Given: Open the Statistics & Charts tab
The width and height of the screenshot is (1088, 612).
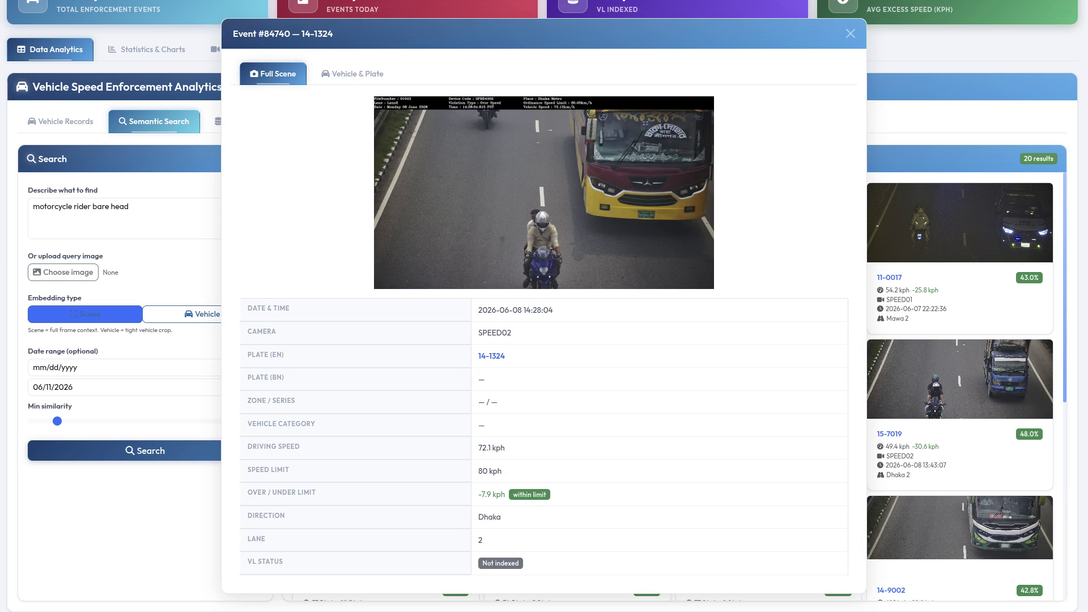Looking at the screenshot, I should 147,49.
